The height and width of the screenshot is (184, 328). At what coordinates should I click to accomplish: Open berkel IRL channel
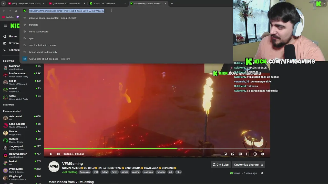click(22, 163)
